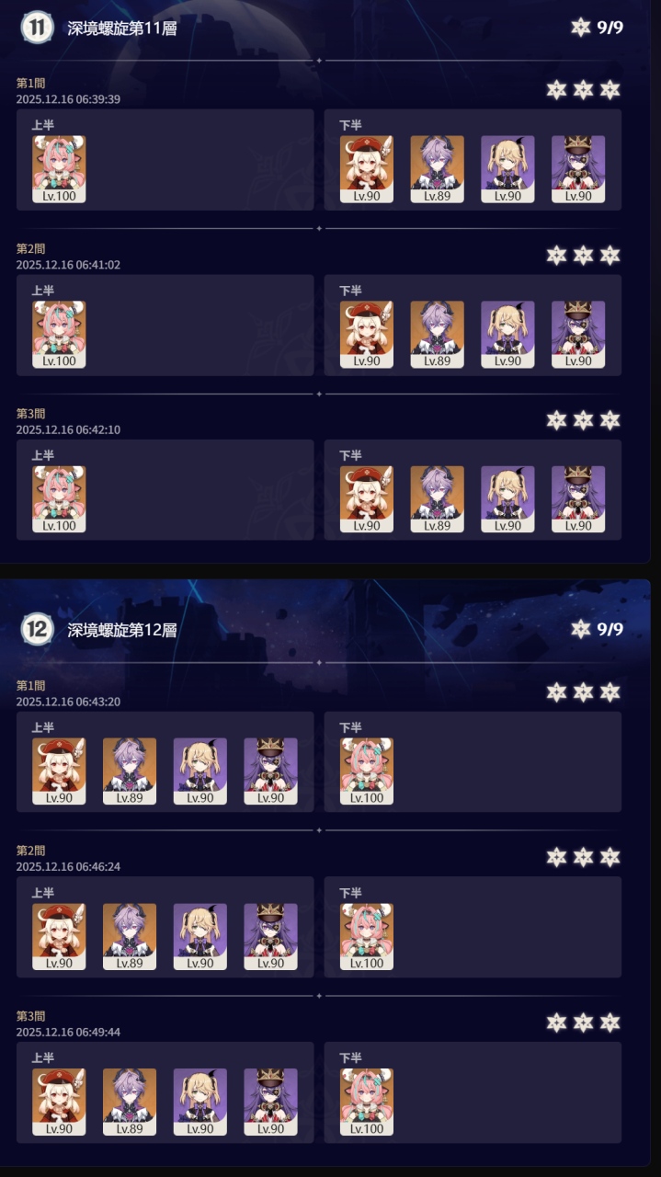This screenshot has height=1177, width=661.
Task: Click the star icon beside floor 11's 9/9
Action: point(580,28)
